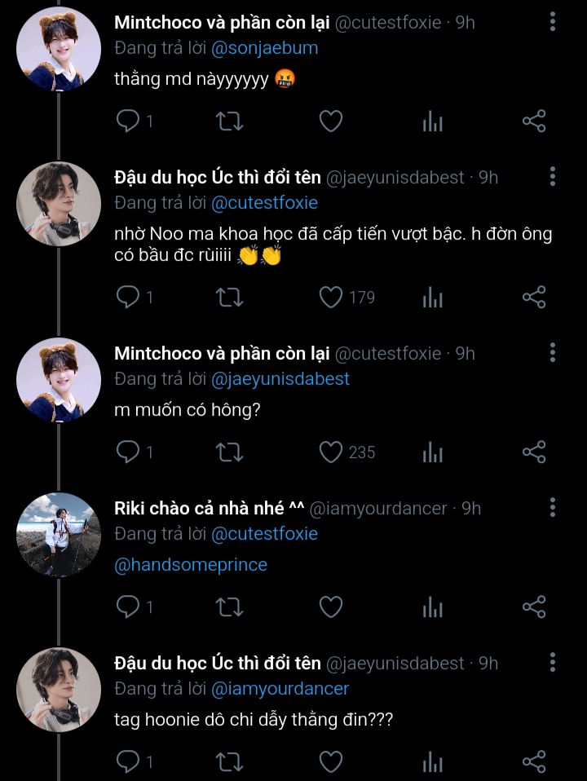View analytics of the @handsomeprince tweet
The image size is (587, 781).
(x=432, y=607)
